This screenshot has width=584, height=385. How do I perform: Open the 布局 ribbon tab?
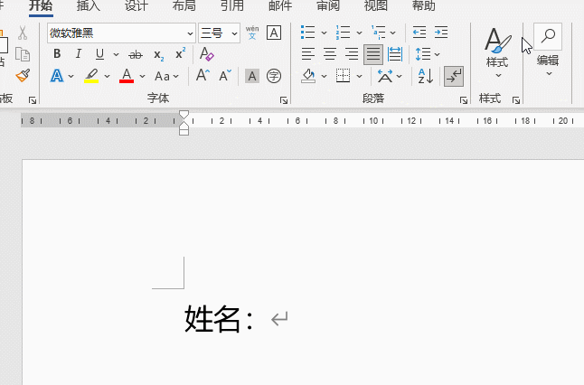pyautogui.click(x=184, y=5)
